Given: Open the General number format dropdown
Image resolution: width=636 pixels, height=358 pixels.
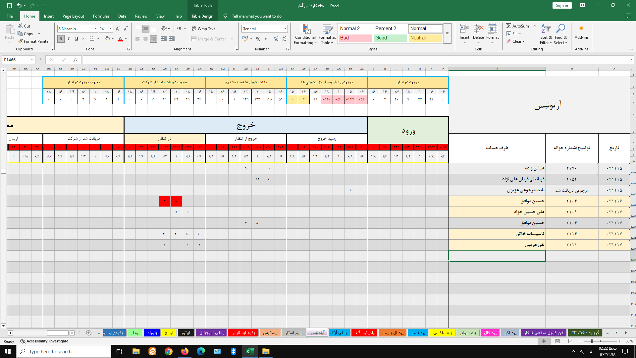Looking at the screenshot, I should [285, 29].
